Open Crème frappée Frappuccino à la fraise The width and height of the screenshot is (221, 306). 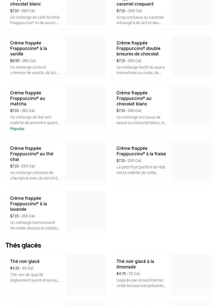click(141, 151)
